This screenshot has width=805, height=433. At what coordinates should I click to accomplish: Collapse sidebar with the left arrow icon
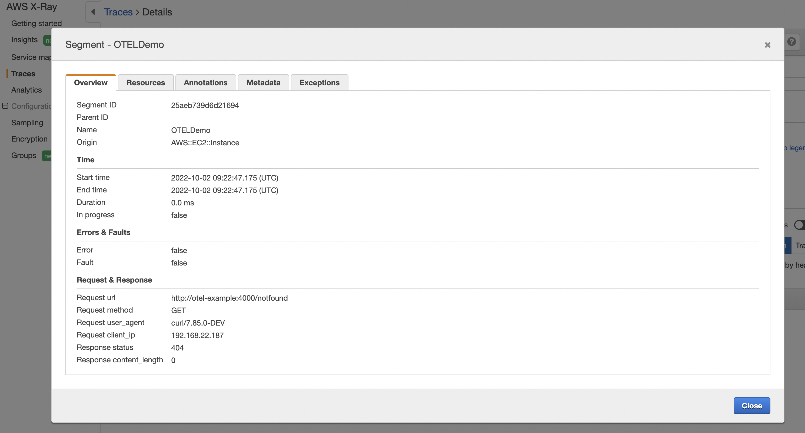click(x=93, y=12)
